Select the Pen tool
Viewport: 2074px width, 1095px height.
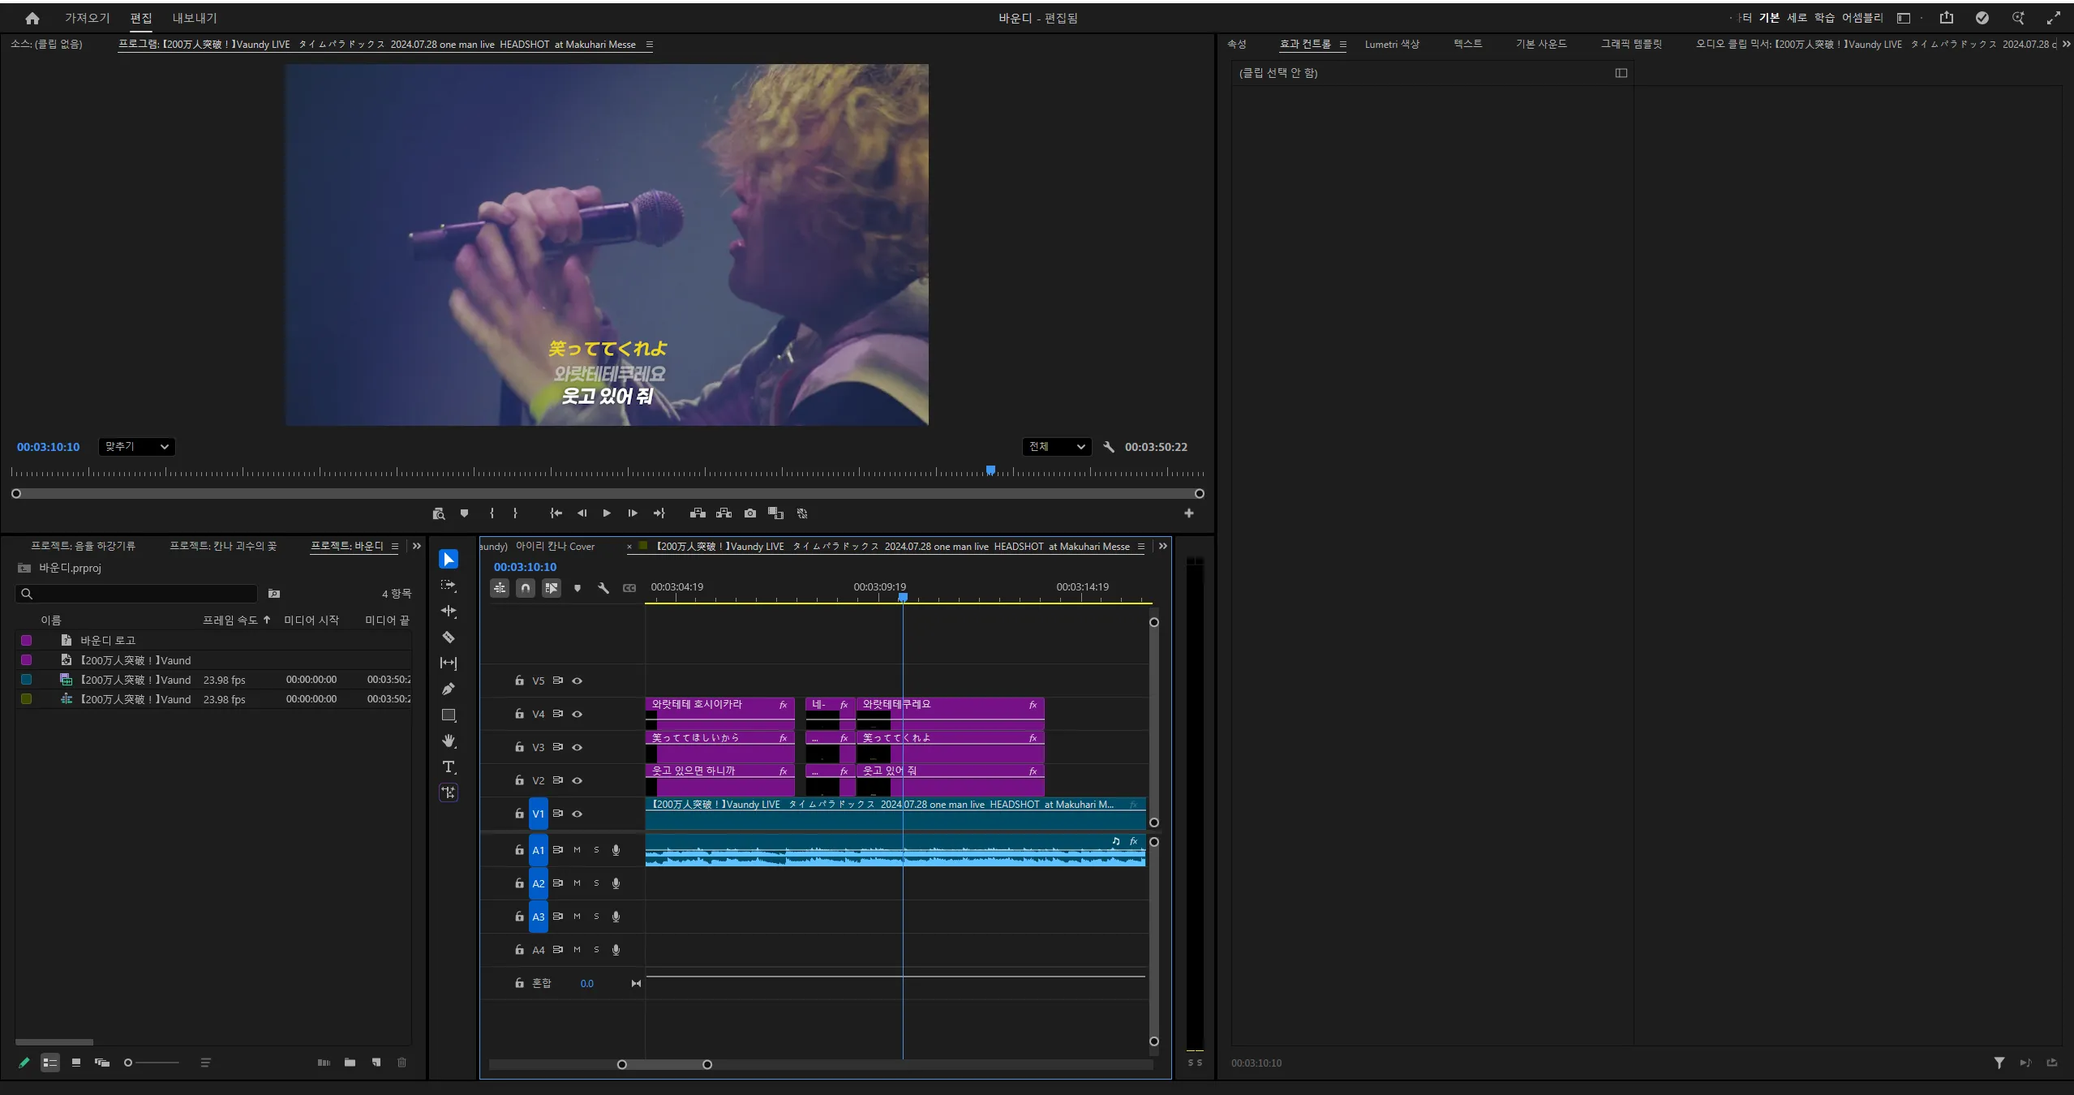coord(449,689)
